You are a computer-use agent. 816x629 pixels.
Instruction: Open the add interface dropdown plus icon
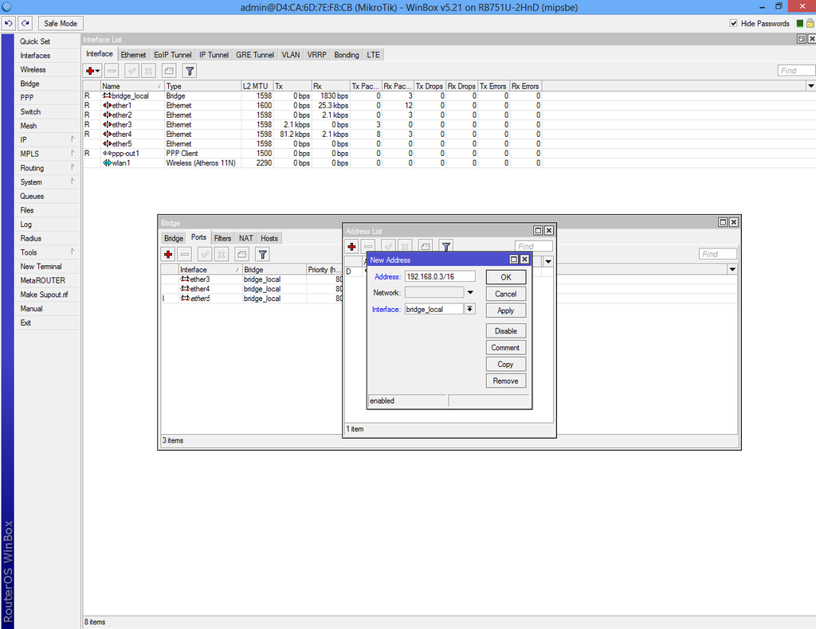tap(92, 71)
